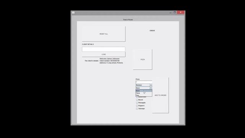Image resolution: width=245 pixels, height=138 pixels.
Task: Collapse the Base dropdown via its arrow
Action: [151, 88]
